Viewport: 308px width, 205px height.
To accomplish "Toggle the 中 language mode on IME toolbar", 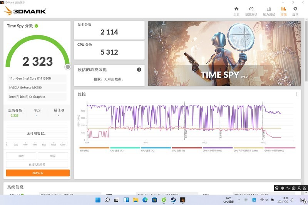I will [283, 188].
